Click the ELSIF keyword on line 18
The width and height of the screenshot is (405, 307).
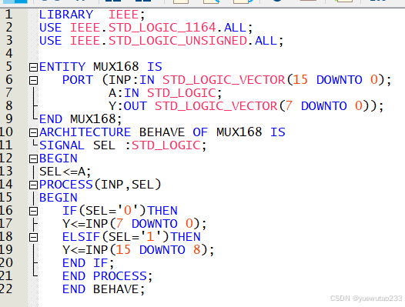(x=82, y=237)
